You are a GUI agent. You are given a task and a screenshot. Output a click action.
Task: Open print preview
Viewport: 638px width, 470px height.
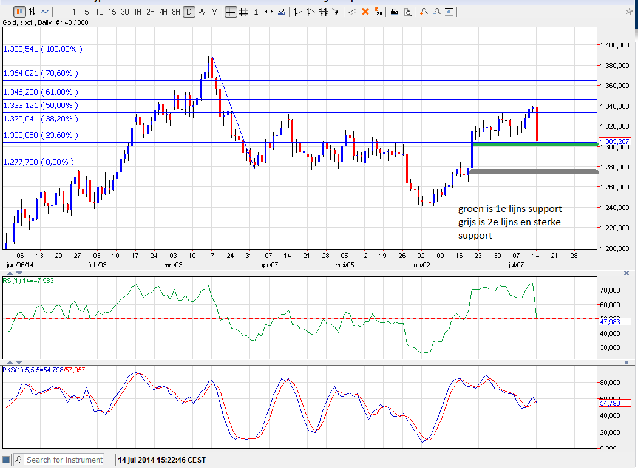click(407, 12)
